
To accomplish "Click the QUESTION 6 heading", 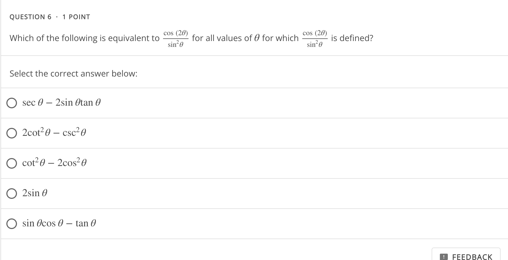I will 30,17.
